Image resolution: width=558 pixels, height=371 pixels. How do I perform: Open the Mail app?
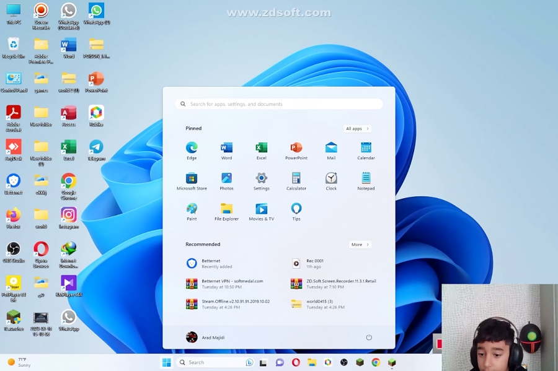click(x=331, y=151)
